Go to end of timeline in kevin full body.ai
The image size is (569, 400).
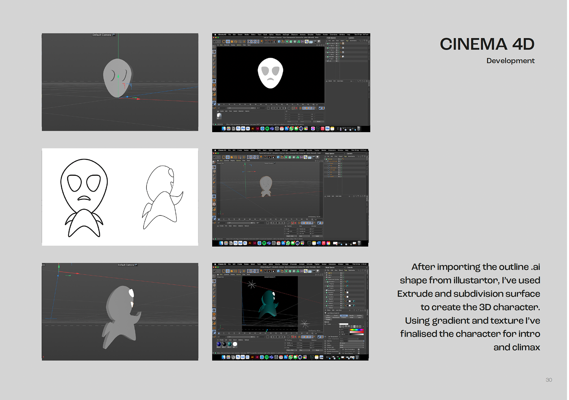point(288,223)
